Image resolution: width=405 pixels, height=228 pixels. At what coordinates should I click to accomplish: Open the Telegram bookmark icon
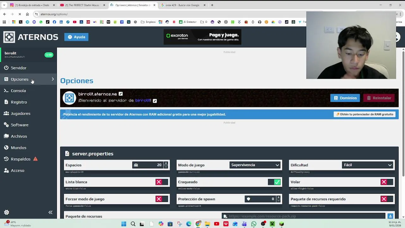(27, 22)
